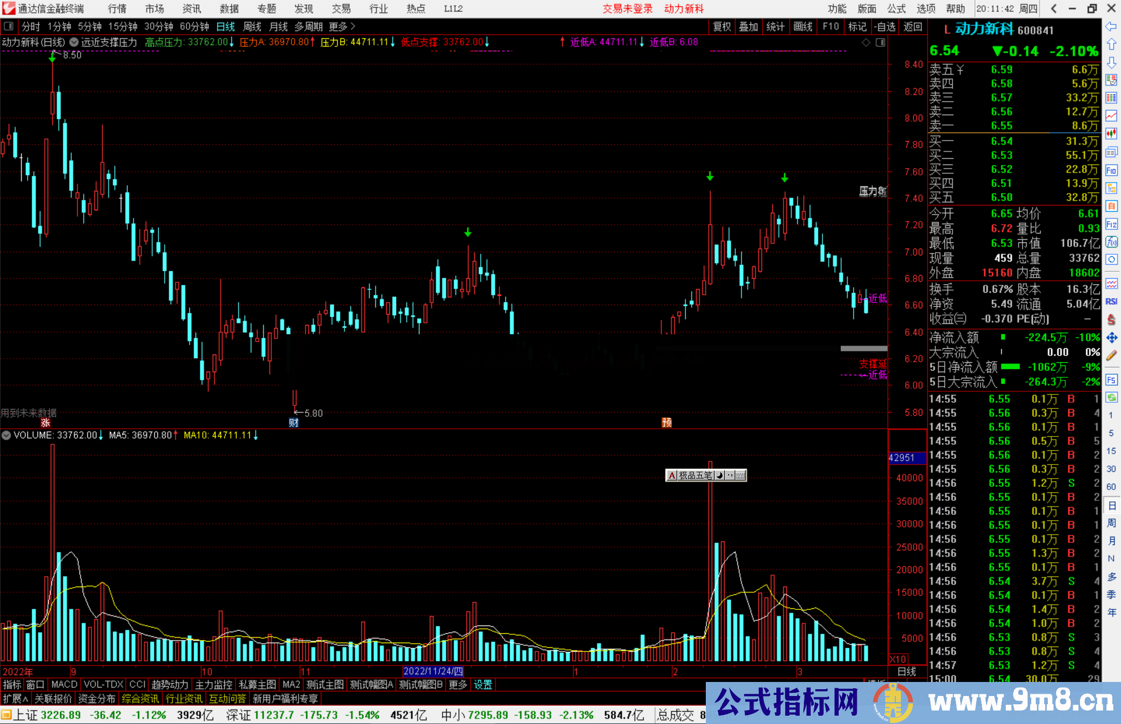Click the 画线 drawing button
This screenshot has height=724, width=1121.
point(803,26)
